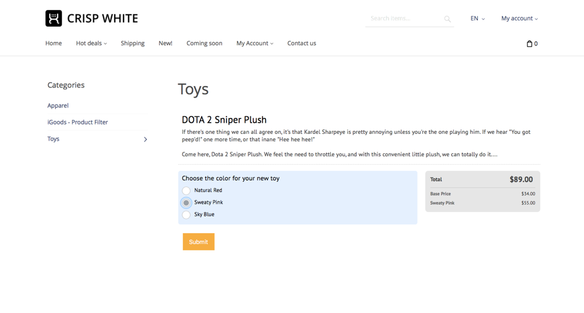Click the Base Price $34.00 value
This screenshot has width=584, height=313.
pos(528,194)
